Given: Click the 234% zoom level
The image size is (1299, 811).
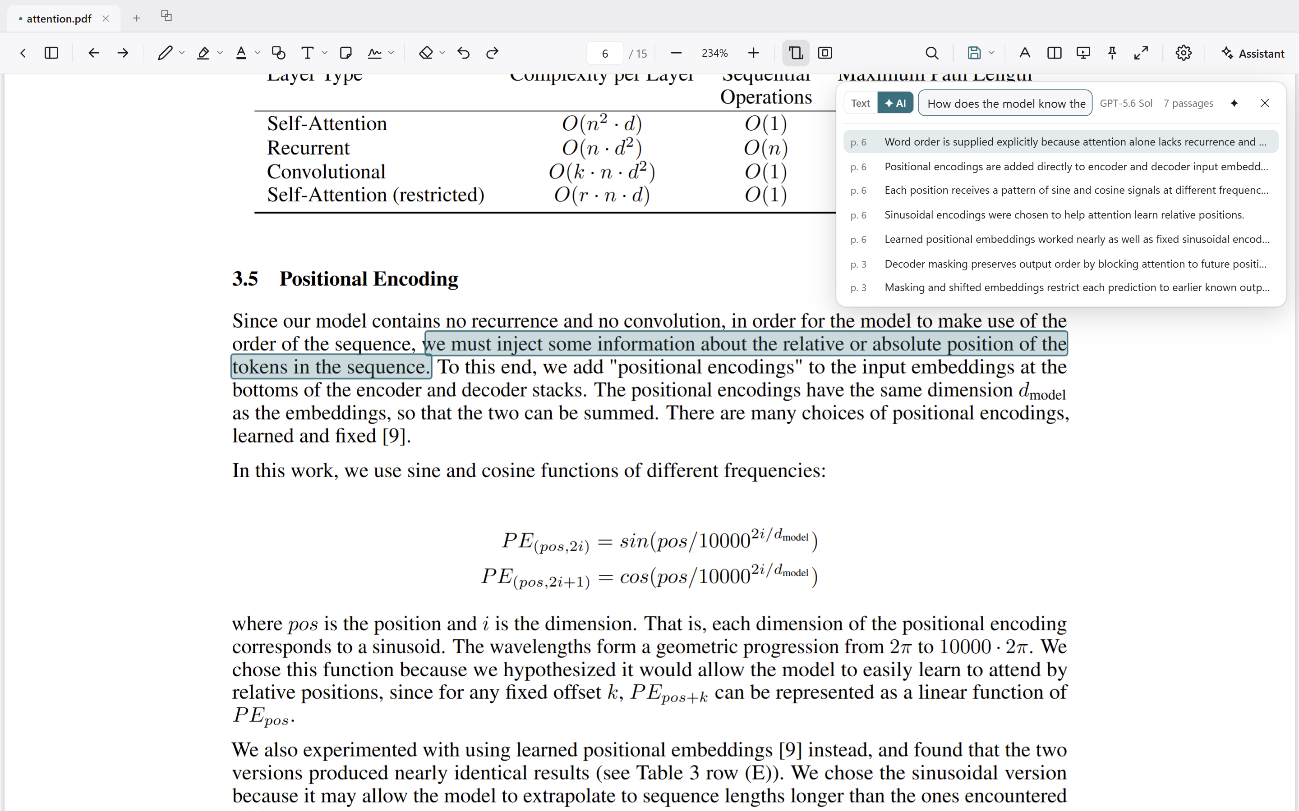Looking at the screenshot, I should 714,53.
